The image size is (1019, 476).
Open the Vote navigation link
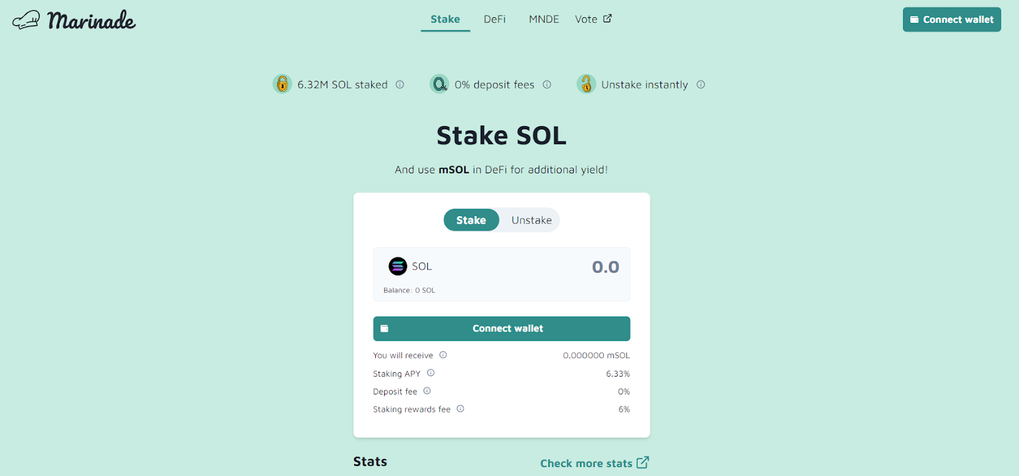coord(593,19)
